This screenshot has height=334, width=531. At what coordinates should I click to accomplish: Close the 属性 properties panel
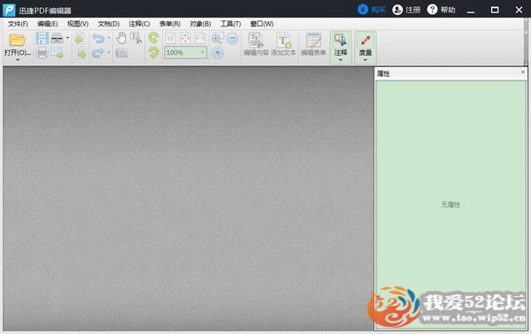pyautogui.click(x=523, y=72)
